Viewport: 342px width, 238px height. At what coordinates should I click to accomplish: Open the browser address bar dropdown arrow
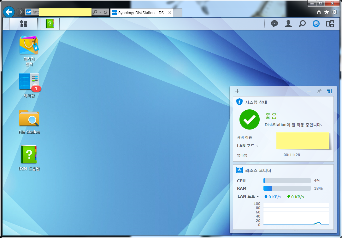100,12
